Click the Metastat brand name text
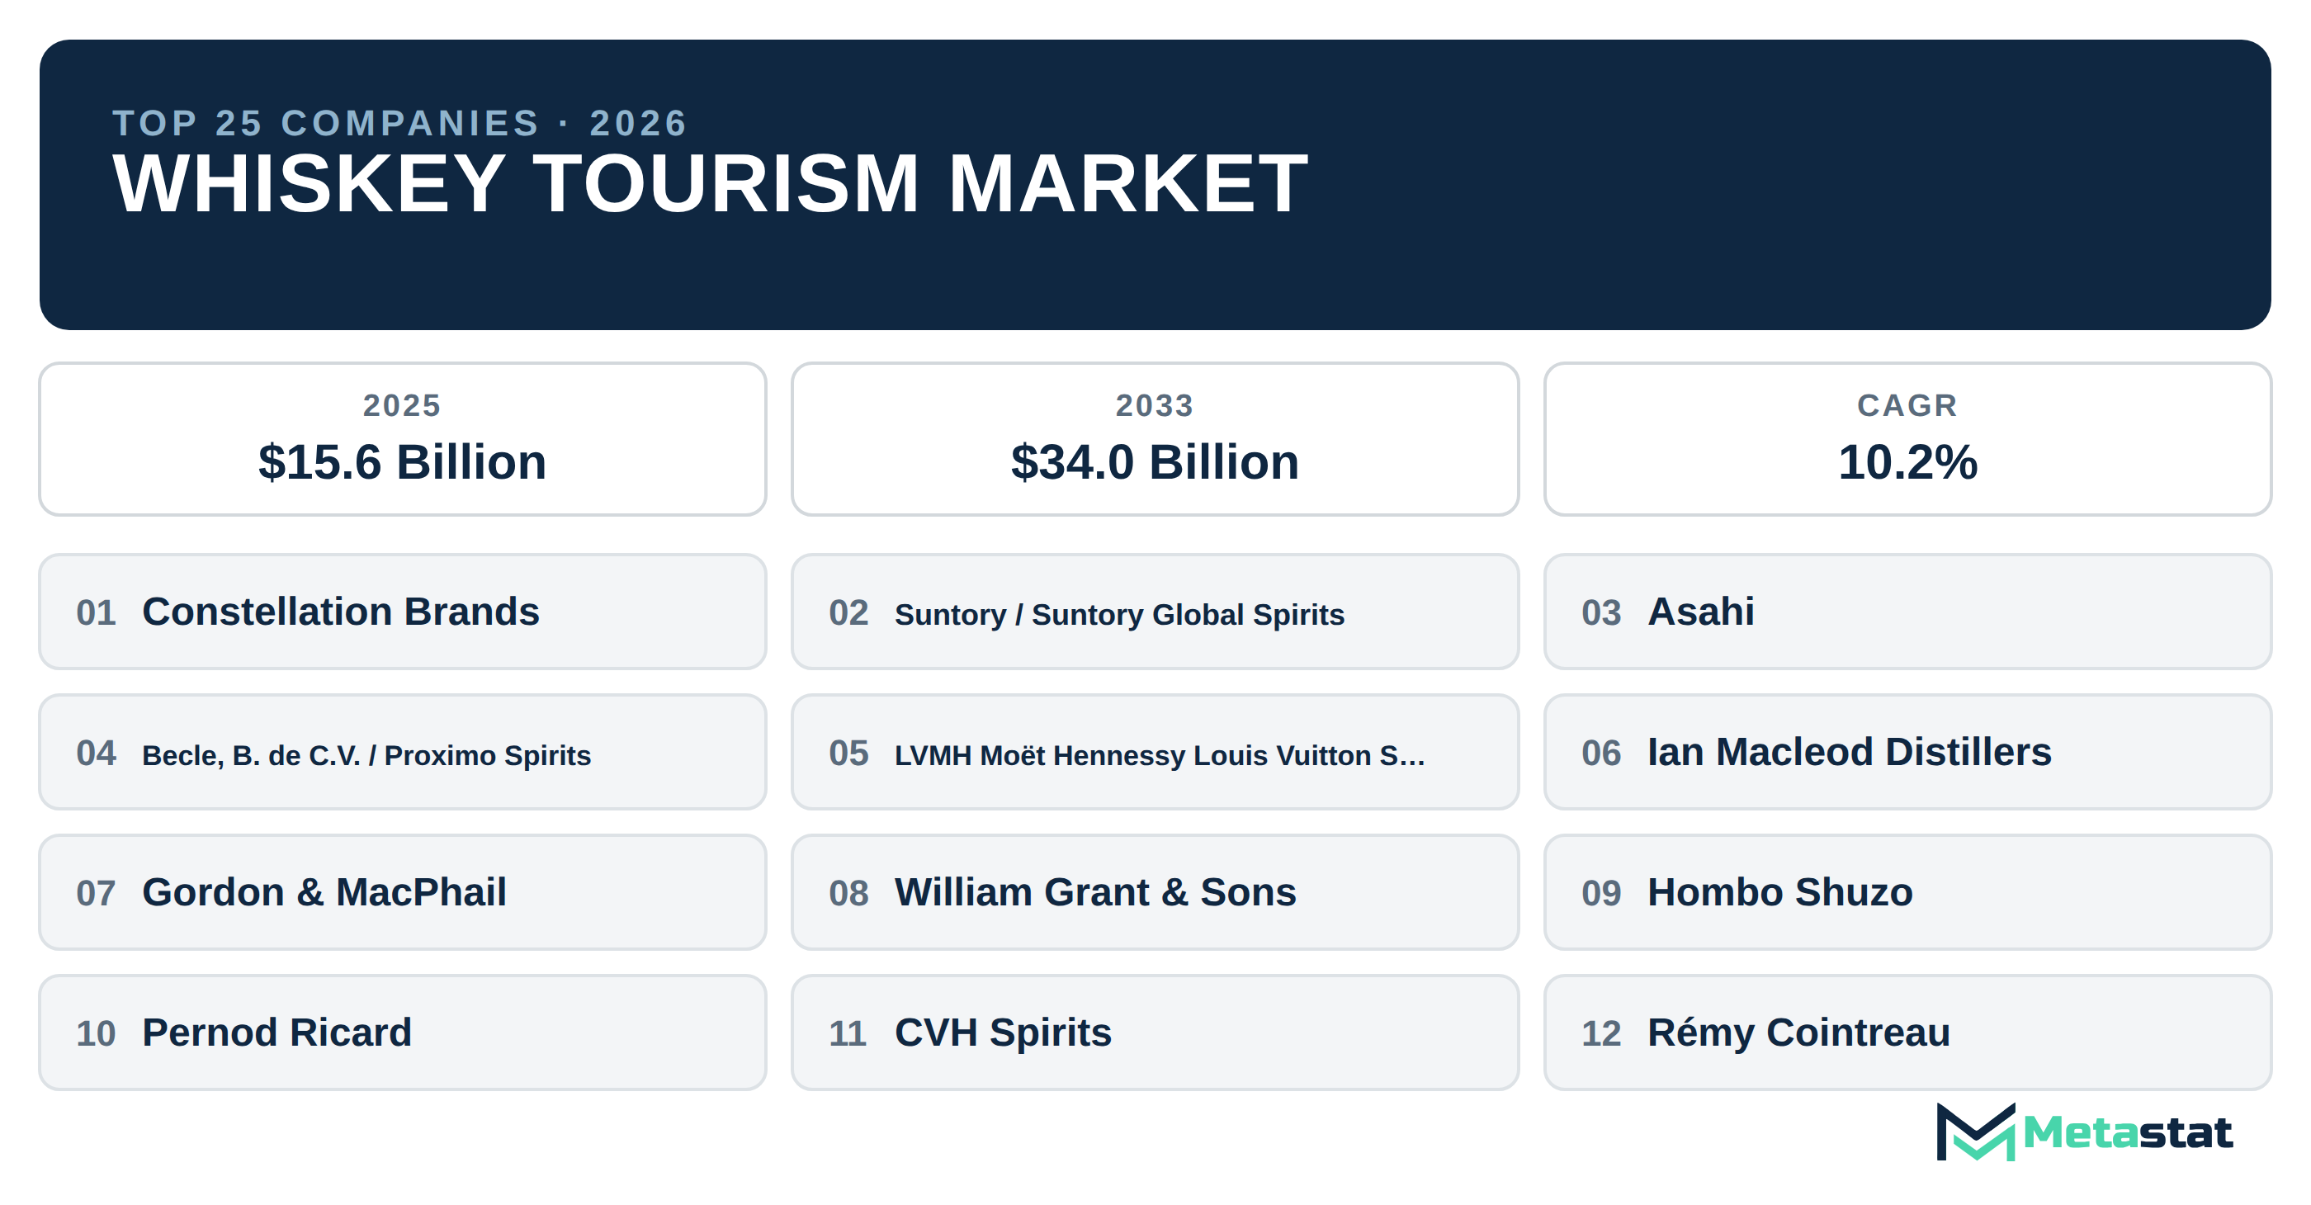The height and width of the screenshot is (1205, 2311). [x=2127, y=1132]
